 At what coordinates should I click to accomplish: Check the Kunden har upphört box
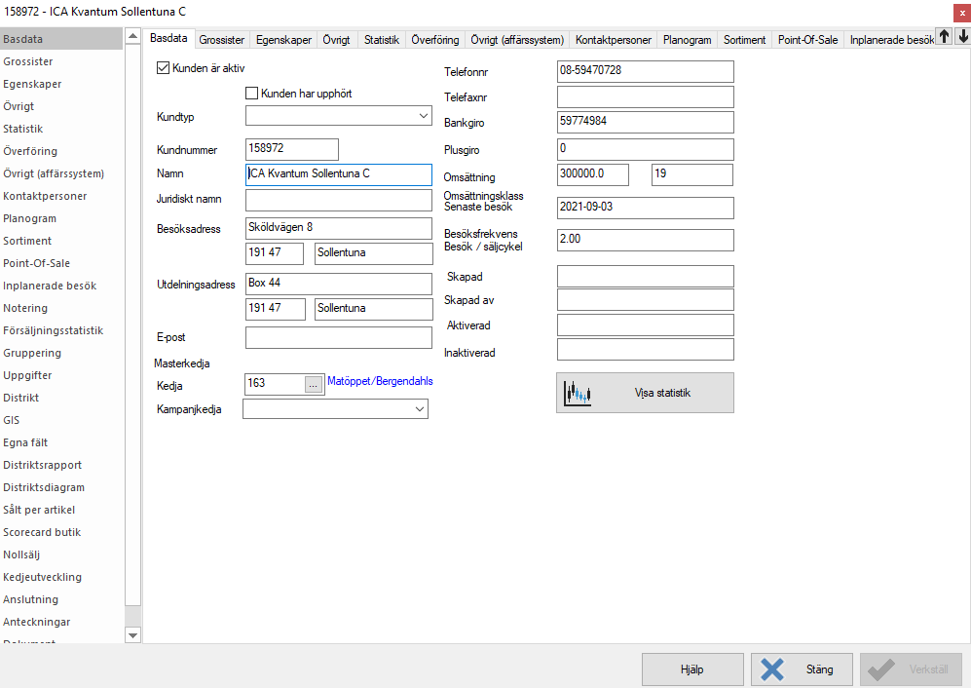pos(251,94)
